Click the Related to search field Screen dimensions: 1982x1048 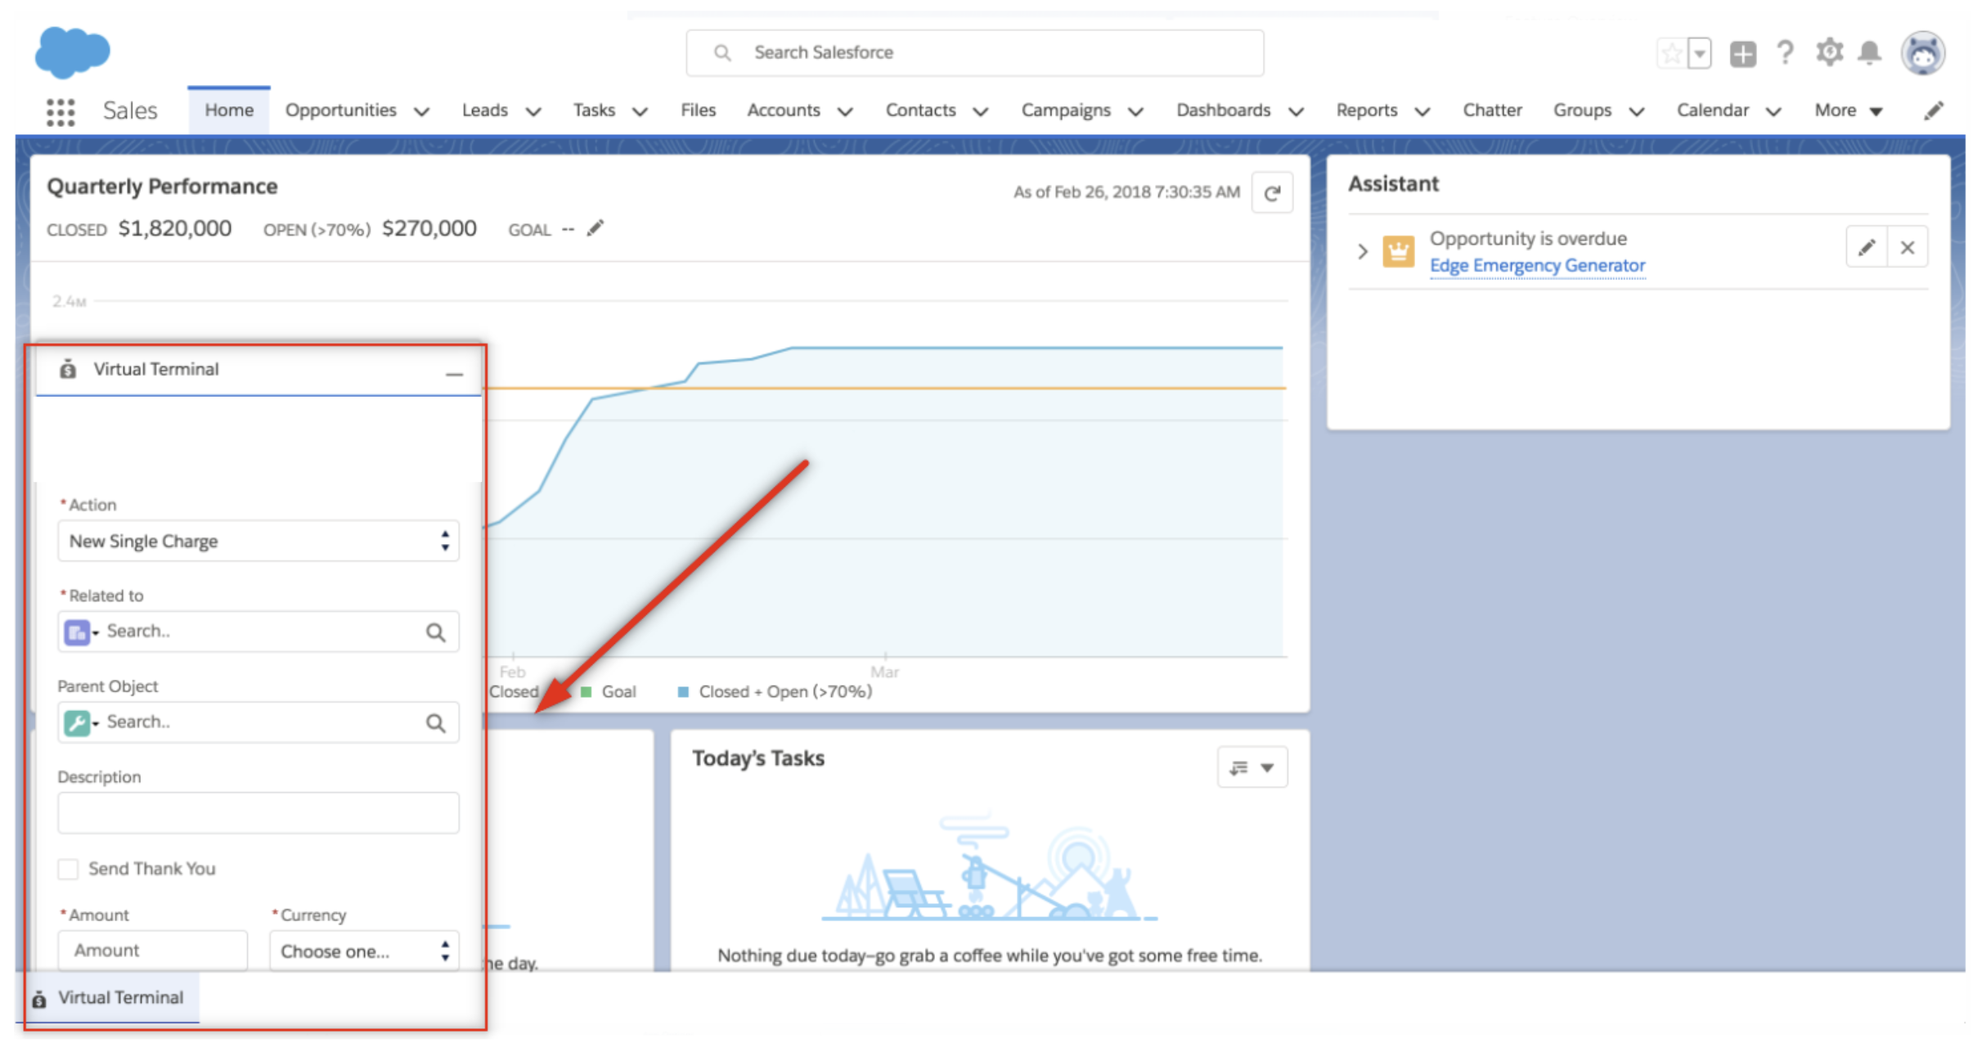click(x=258, y=632)
